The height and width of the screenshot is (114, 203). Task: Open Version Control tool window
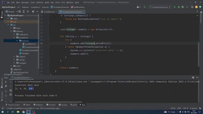click(x=13, y=105)
